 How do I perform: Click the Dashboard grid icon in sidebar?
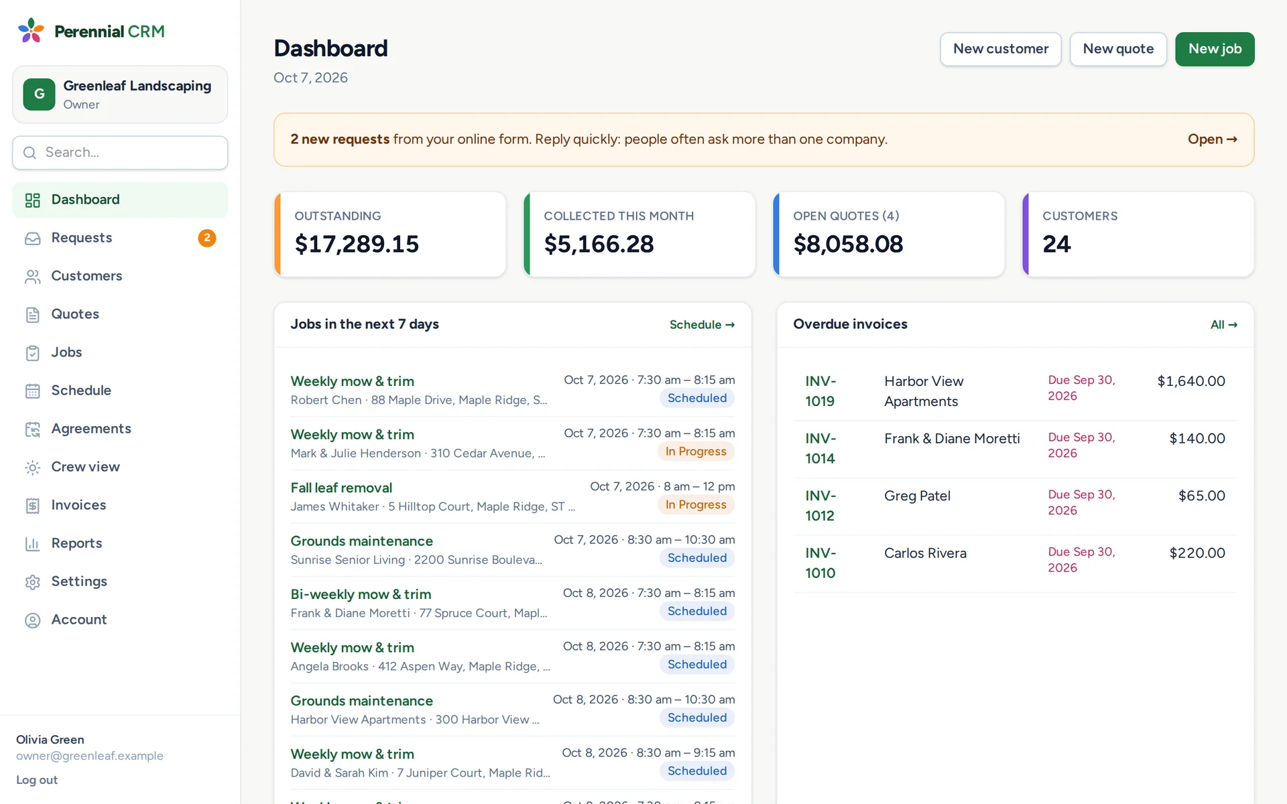click(33, 200)
